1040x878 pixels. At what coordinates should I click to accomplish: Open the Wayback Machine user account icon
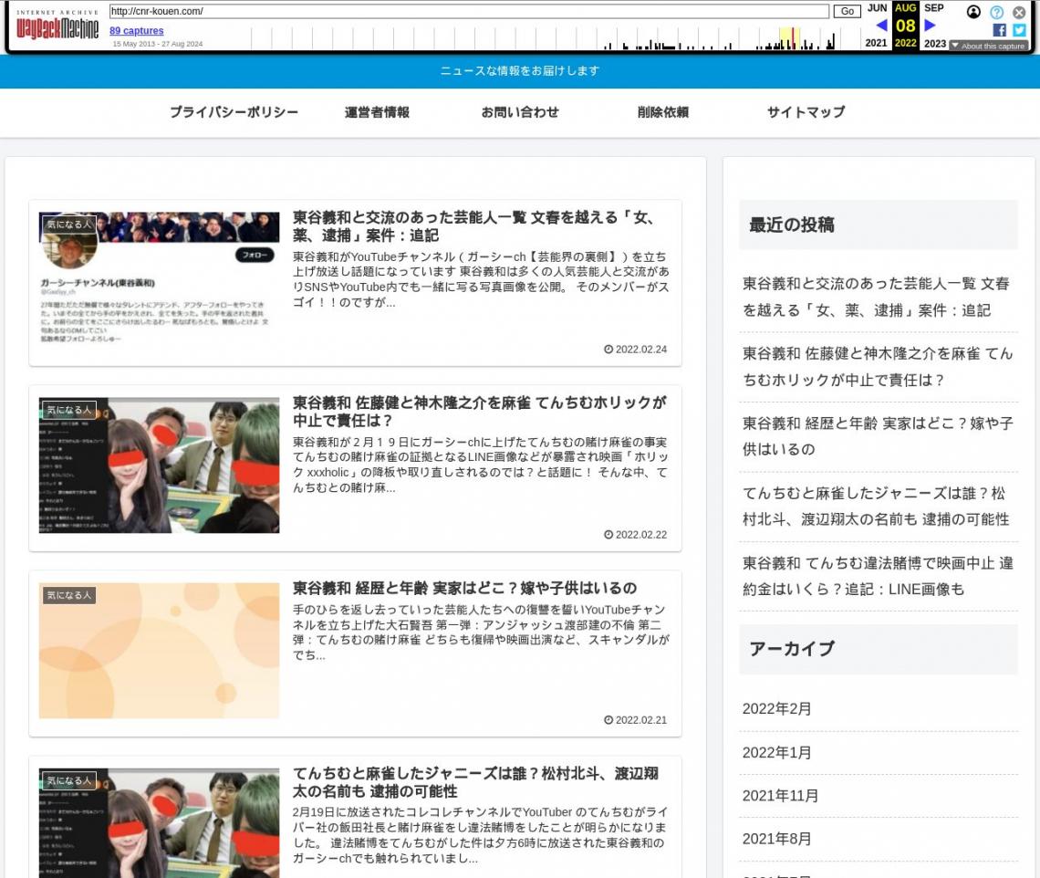point(973,12)
